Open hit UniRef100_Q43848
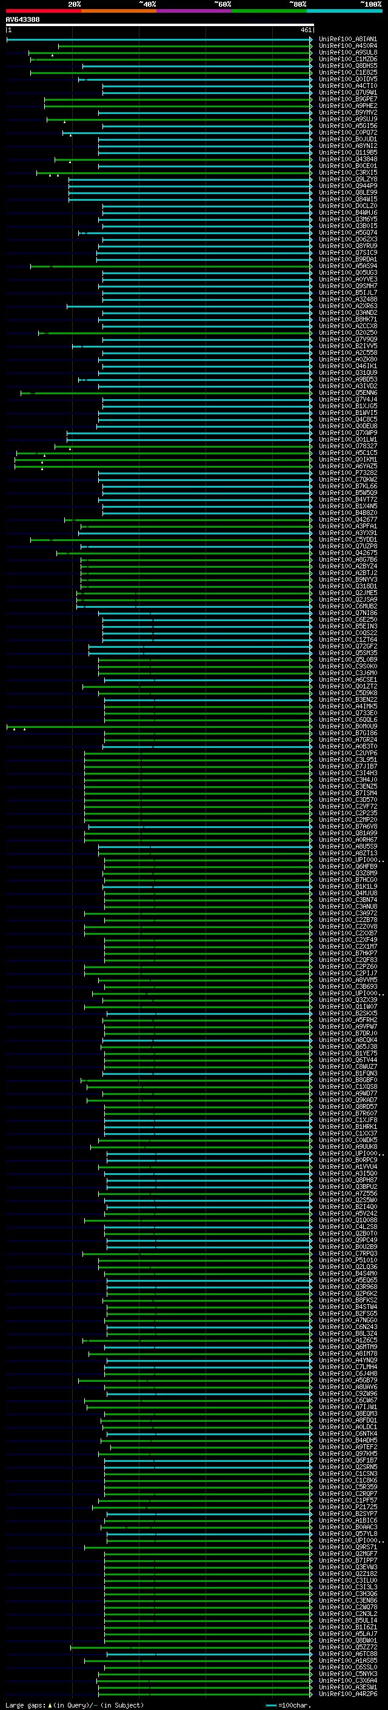 pyautogui.click(x=347, y=160)
